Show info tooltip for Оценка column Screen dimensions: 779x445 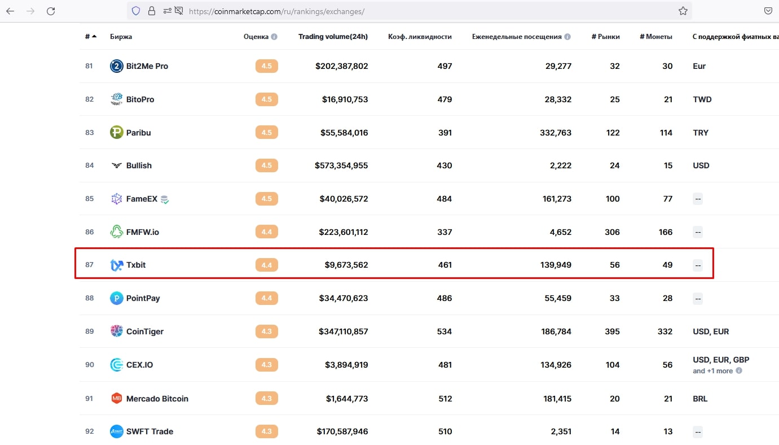pyautogui.click(x=274, y=37)
